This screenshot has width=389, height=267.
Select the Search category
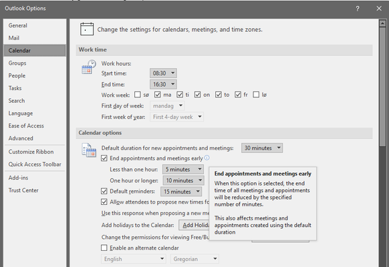point(35,101)
